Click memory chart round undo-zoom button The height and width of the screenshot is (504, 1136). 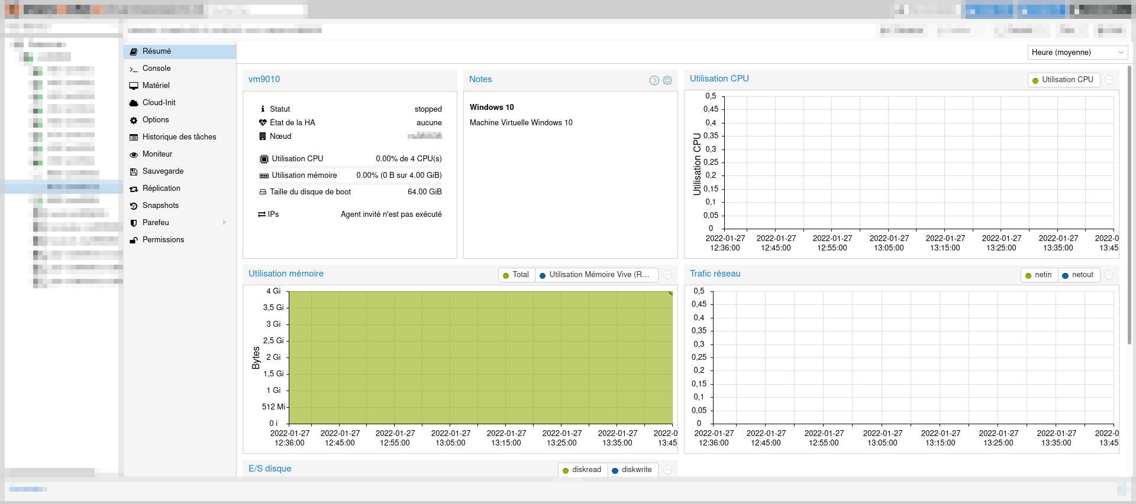click(667, 275)
